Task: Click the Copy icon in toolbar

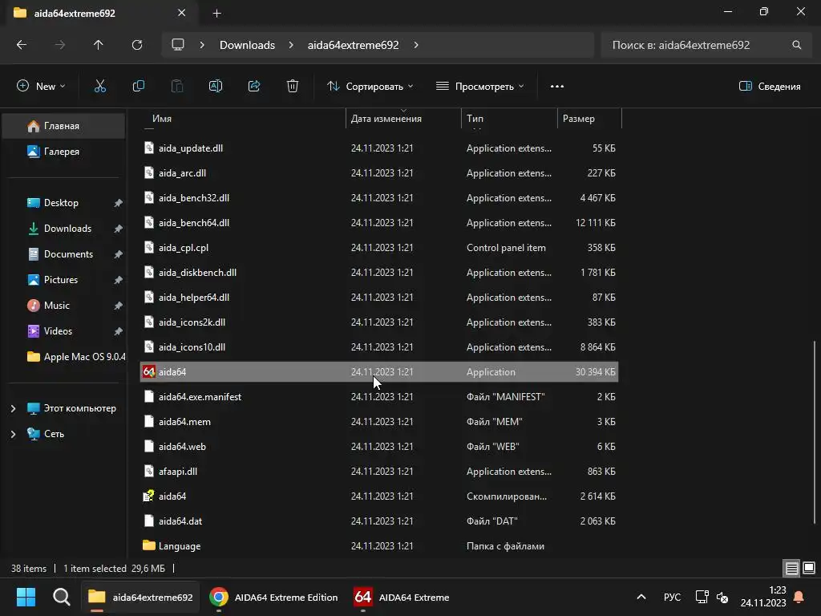Action: point(138,86)
